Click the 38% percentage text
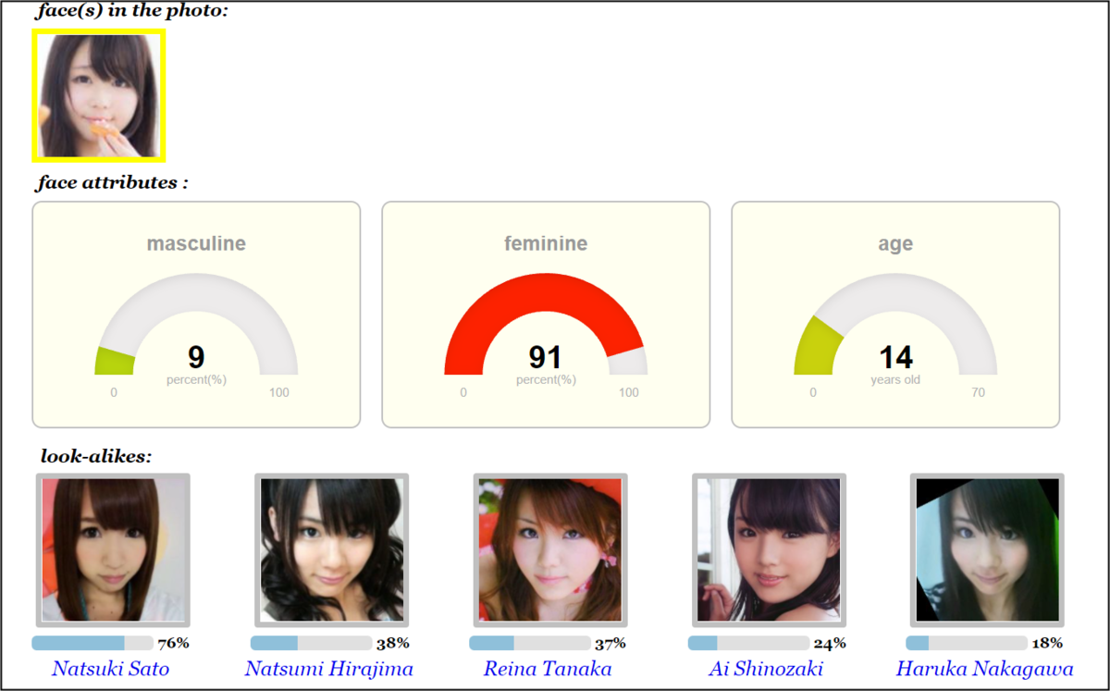This screenshot has width=1110, height=691. click(x=393, y=643)
